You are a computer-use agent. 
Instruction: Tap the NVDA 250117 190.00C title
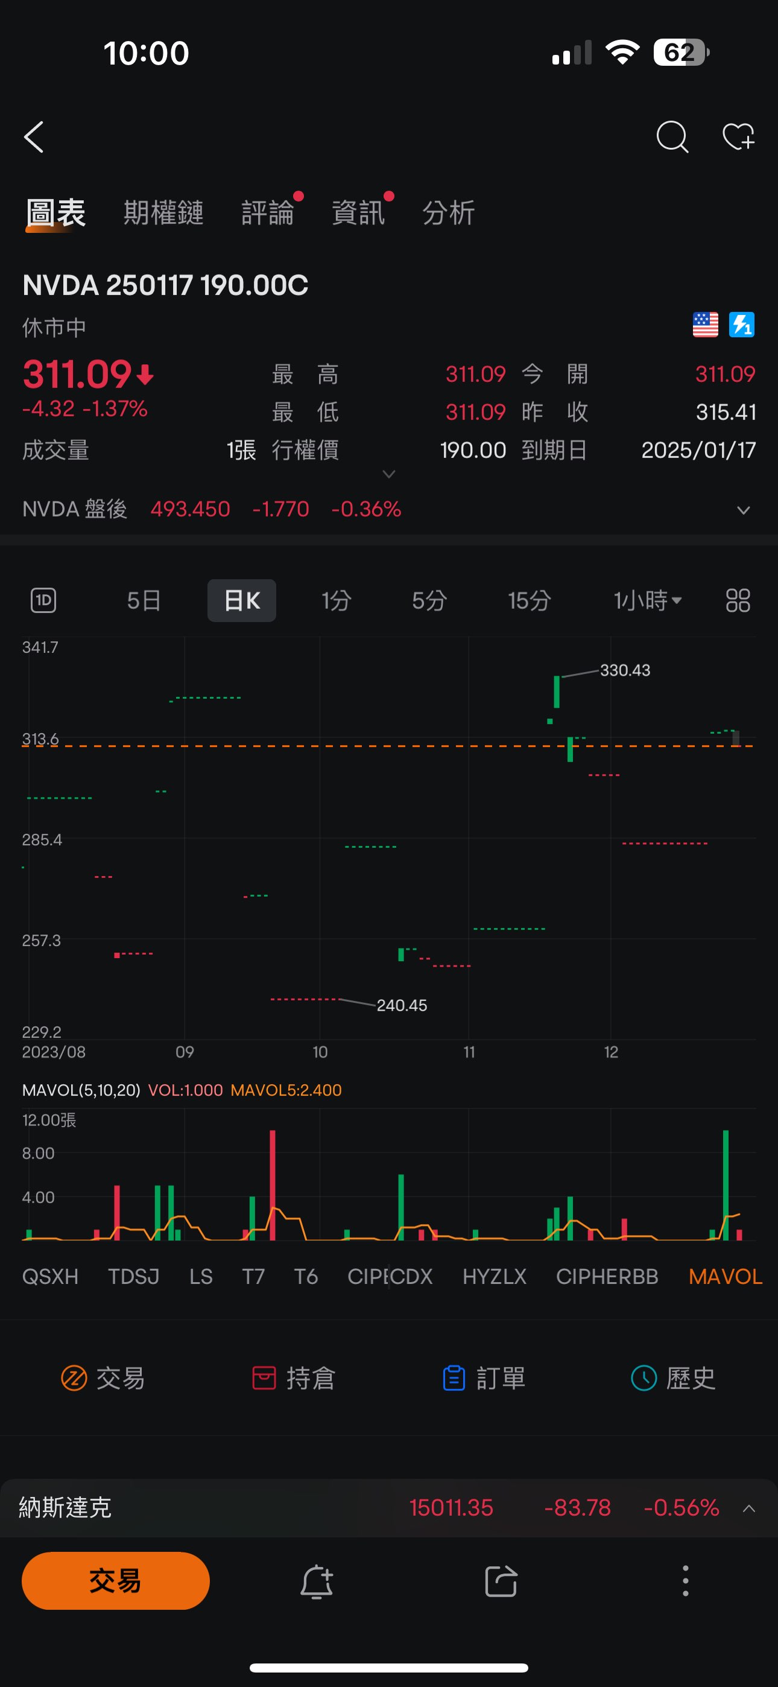pyautogui.click(x=165, y=285)
